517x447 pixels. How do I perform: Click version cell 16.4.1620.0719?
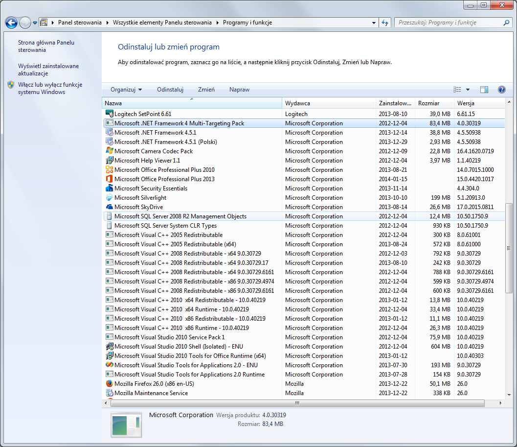[x=475, y=151]
